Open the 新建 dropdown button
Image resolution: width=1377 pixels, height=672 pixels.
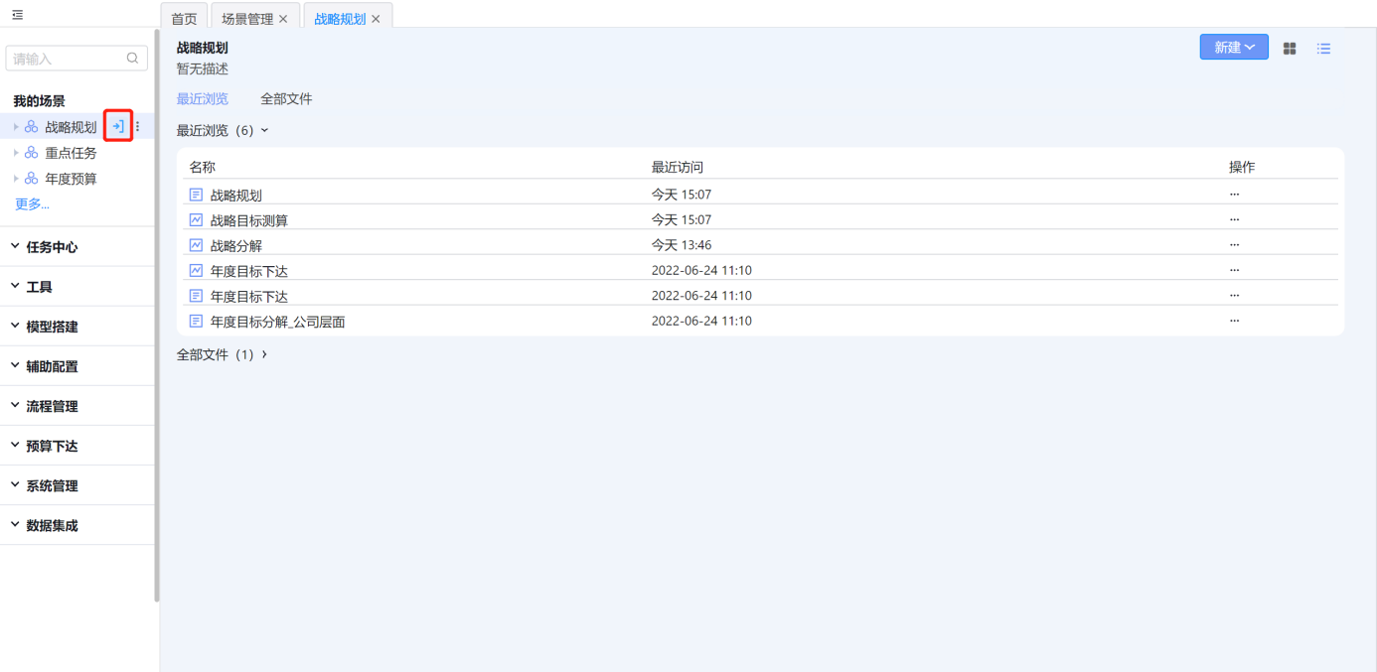pos(1233,48)
